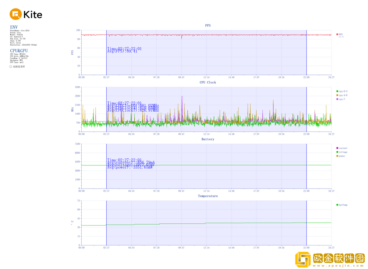Click the Kite logo icon

point(15,15)
